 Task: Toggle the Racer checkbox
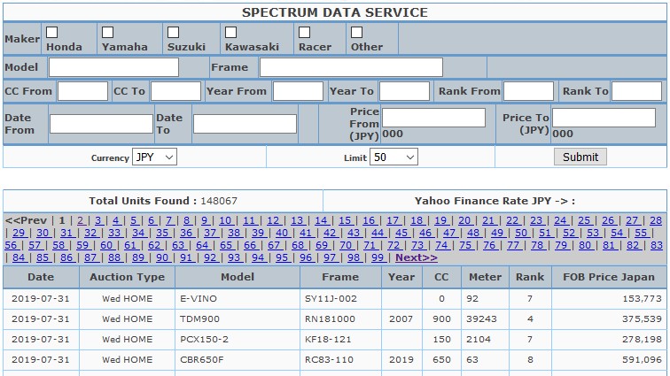[304, 33]
